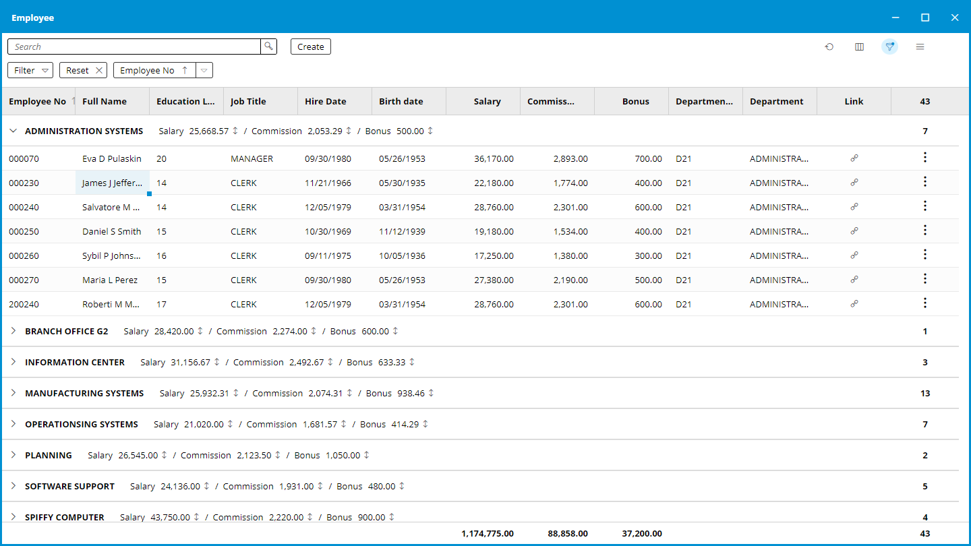Screen dimensions: 971x546
Task: Open dropdown arrow beside Employee No sort
Action: pyautogui.click(x=204, y=70)
